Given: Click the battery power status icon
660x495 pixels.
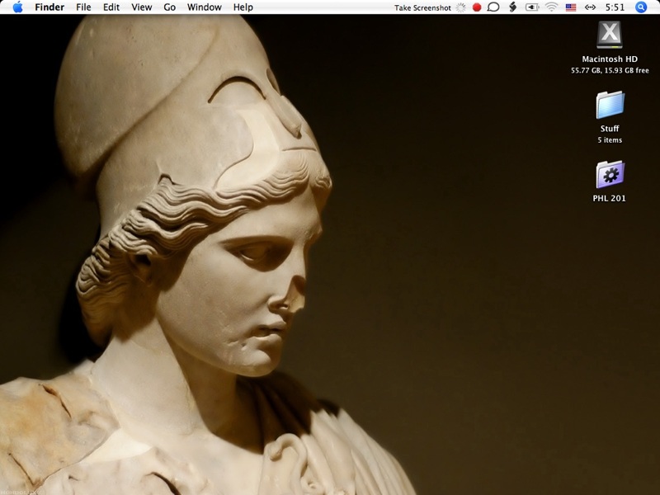Looking at the screenshot, I should (531, 7).
